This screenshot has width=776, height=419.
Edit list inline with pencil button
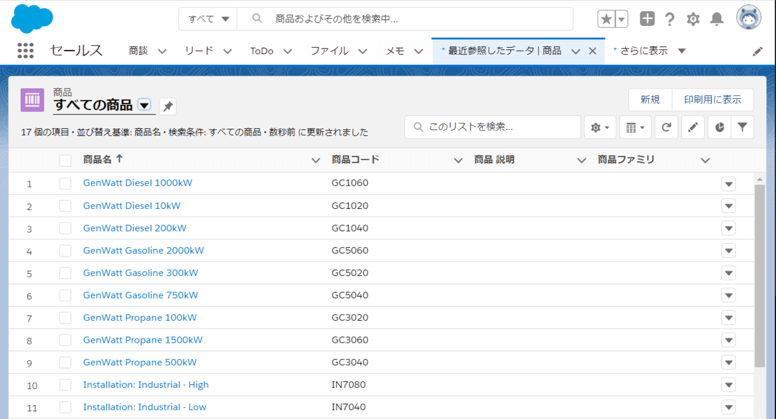click(693, 128)
